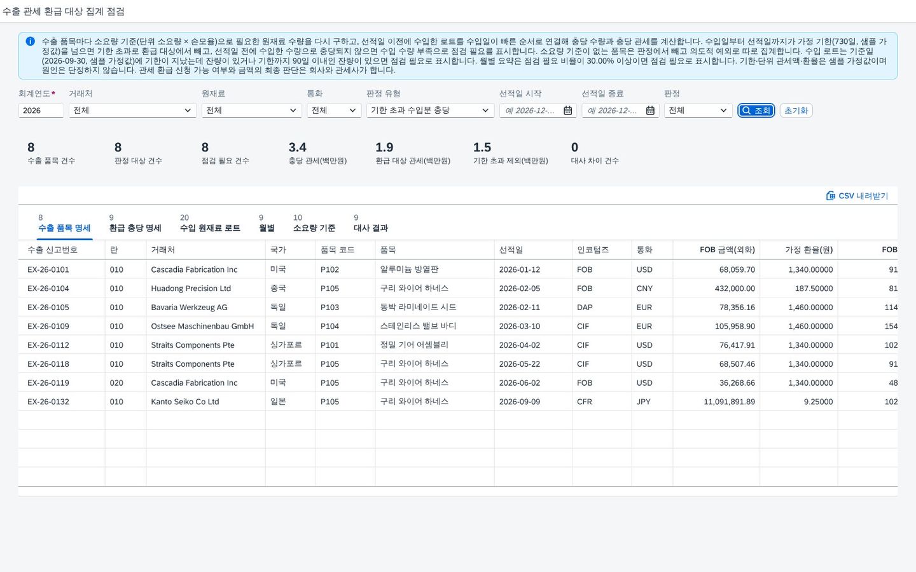Viewport: 916px width, 572px height.
Task: Click the 초기화 reset button
Action: 796,111
